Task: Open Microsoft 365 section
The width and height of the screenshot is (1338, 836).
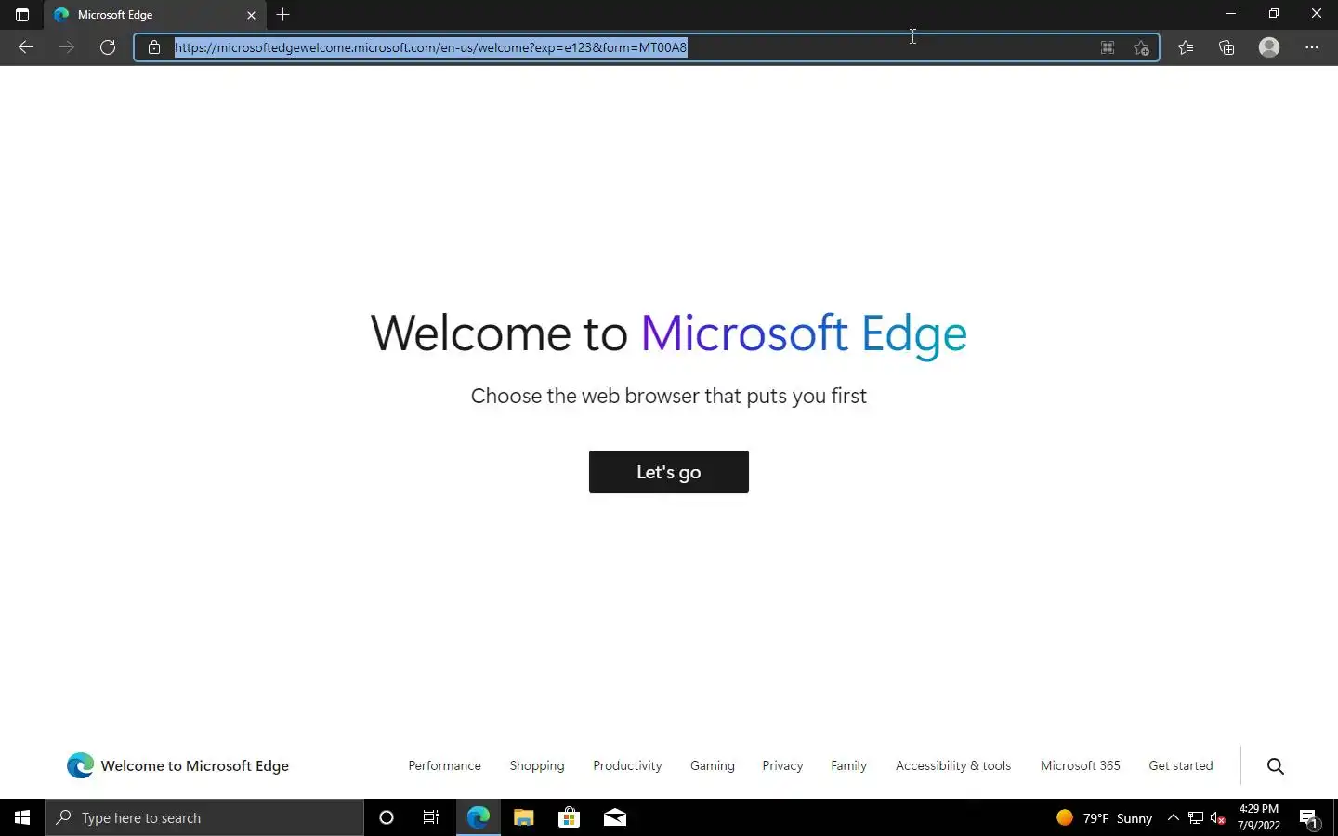Action: coord(1081,765)
